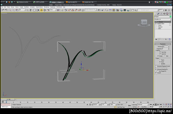Activate the Select and Scale tool

click(48, 10)
